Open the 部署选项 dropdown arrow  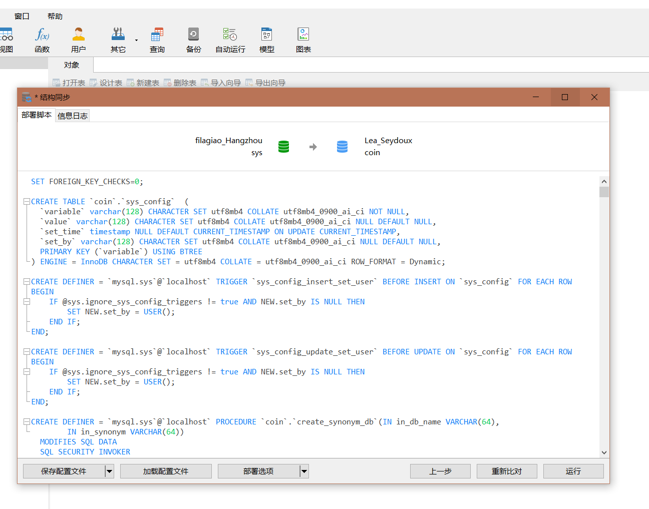click(304, 471)
